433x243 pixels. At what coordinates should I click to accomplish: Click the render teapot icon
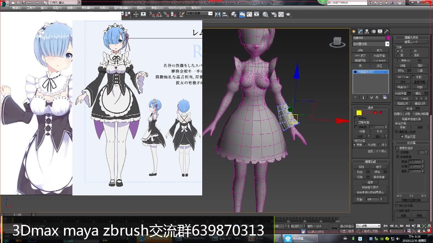point(288,15)
